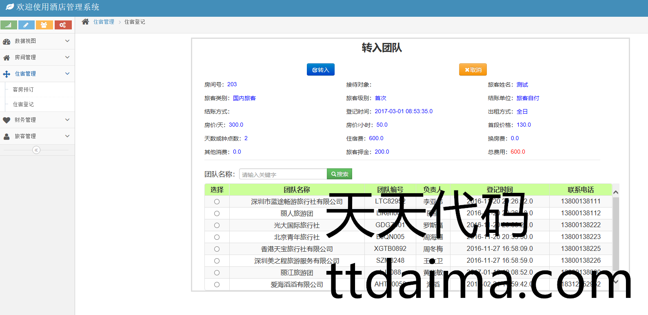Click the blue pencil edit shortcut icon
Image resolution: width=648 pixels, height=315 pixels.
pos(26,25)
